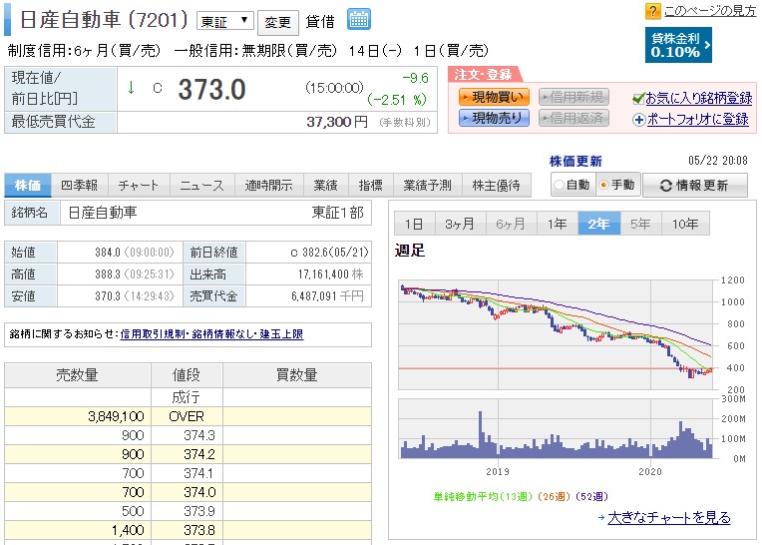The height and width of the screenshot is (545, 762).
Task: Click the 374.0 price row
Action: click(188, 492)
